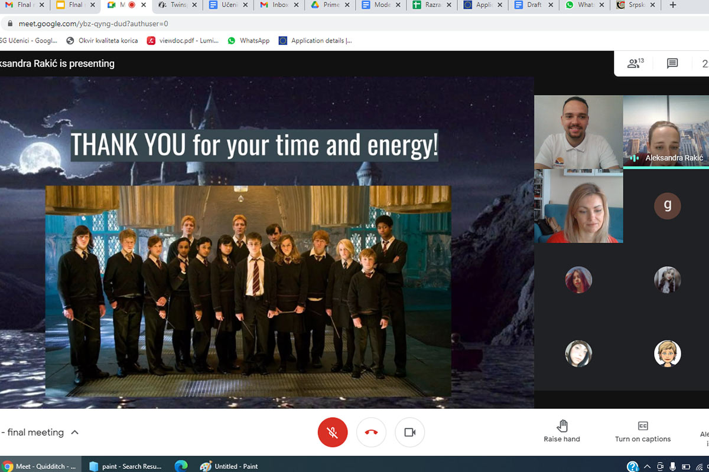Select the smiling man in white shirt tile

(x=578, y=132)
